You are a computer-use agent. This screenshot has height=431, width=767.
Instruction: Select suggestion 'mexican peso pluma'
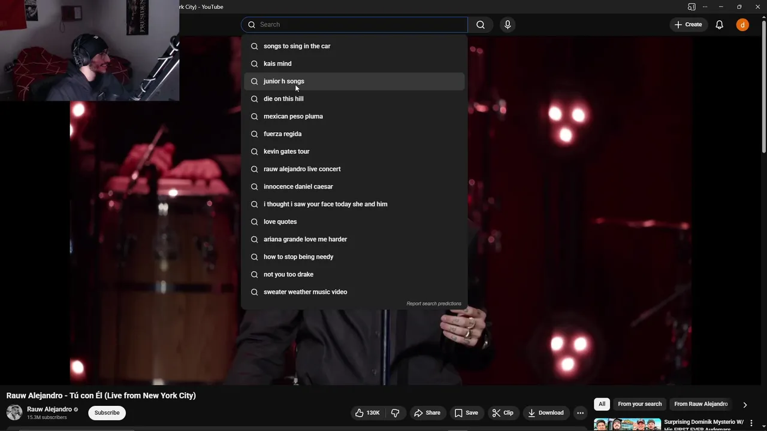pos(354,116)
